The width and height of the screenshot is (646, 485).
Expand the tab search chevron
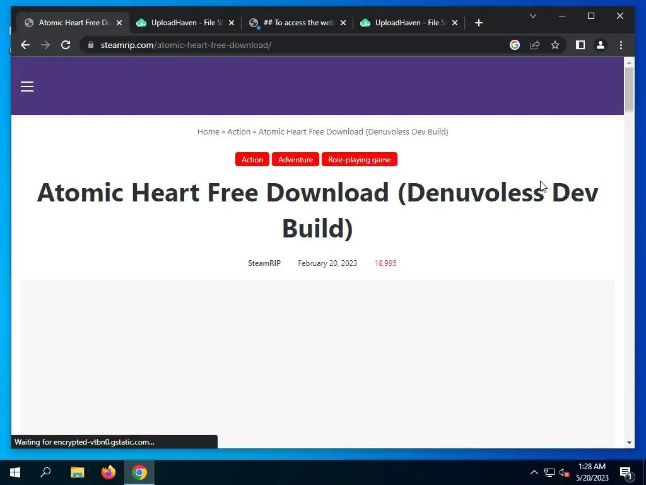click(532, 16)
